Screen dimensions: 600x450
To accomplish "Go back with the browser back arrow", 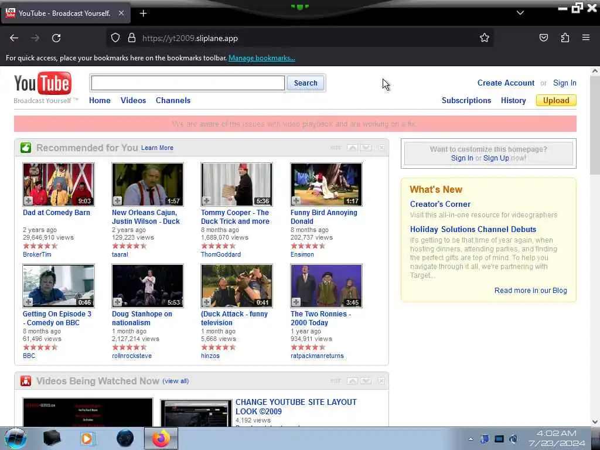I will click(14, 38).
